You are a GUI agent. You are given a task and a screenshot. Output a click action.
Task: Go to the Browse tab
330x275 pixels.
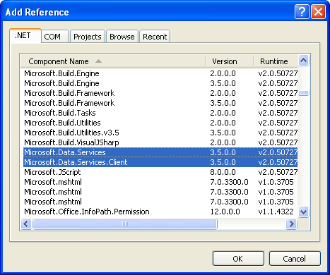[122, 37]
